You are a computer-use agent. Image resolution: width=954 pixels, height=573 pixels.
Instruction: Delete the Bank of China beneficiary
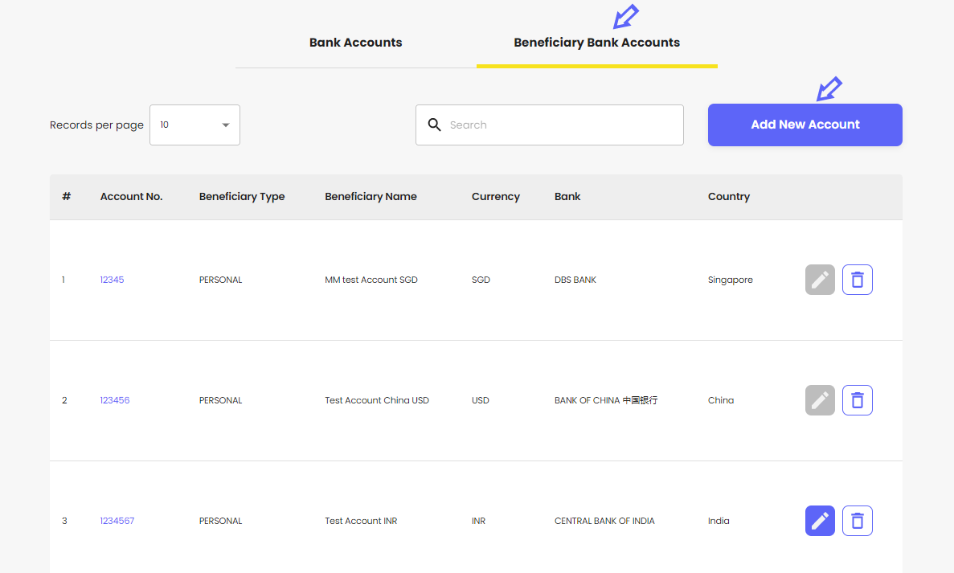coord(857,399)
